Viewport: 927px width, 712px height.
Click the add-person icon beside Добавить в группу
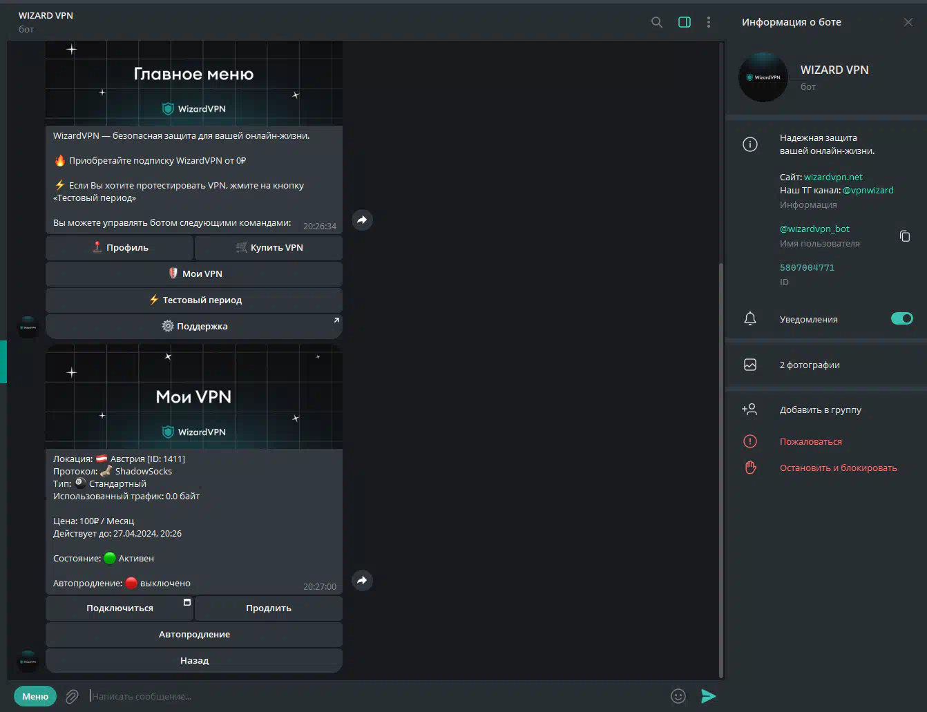coord(749,410)
